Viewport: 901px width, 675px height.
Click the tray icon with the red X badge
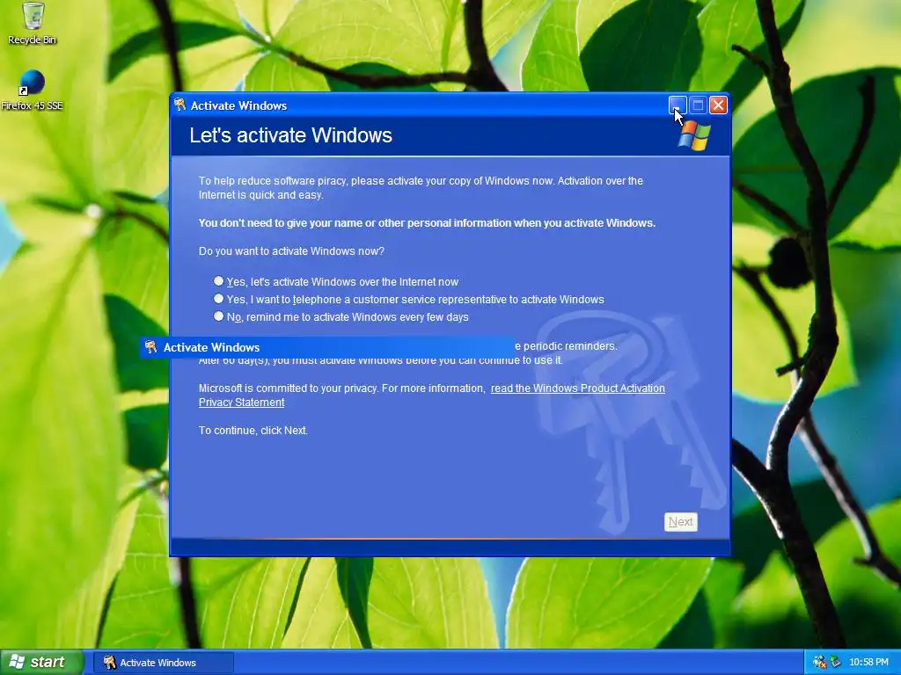819,662
